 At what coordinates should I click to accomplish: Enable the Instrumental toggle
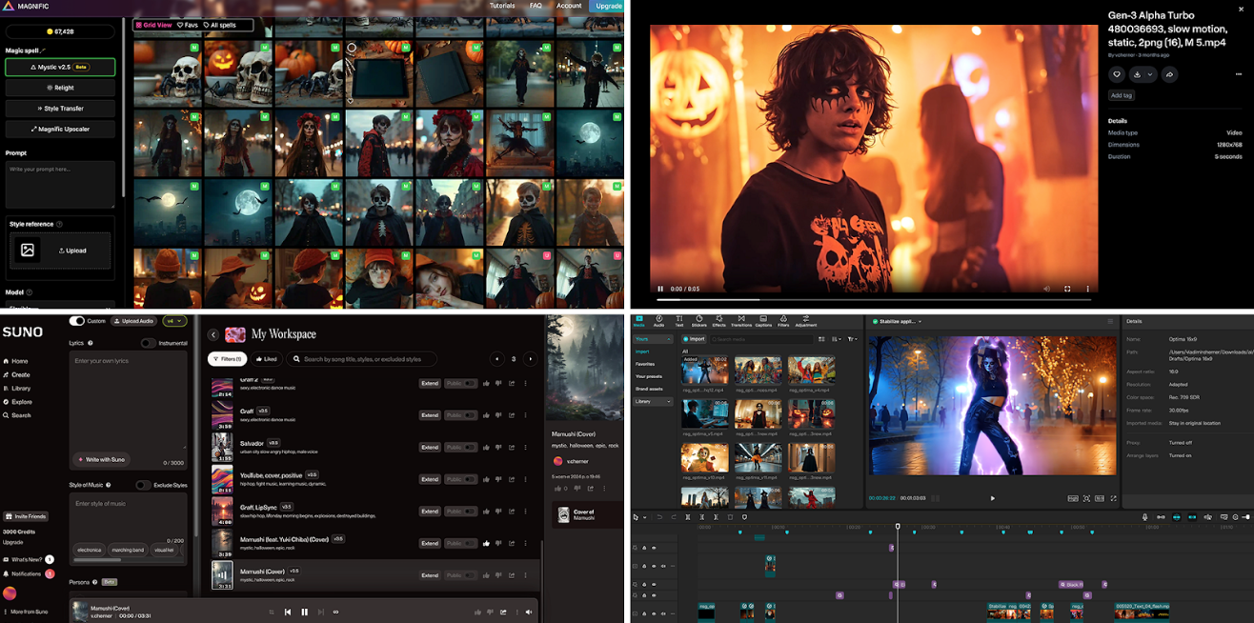pos(149,343)
